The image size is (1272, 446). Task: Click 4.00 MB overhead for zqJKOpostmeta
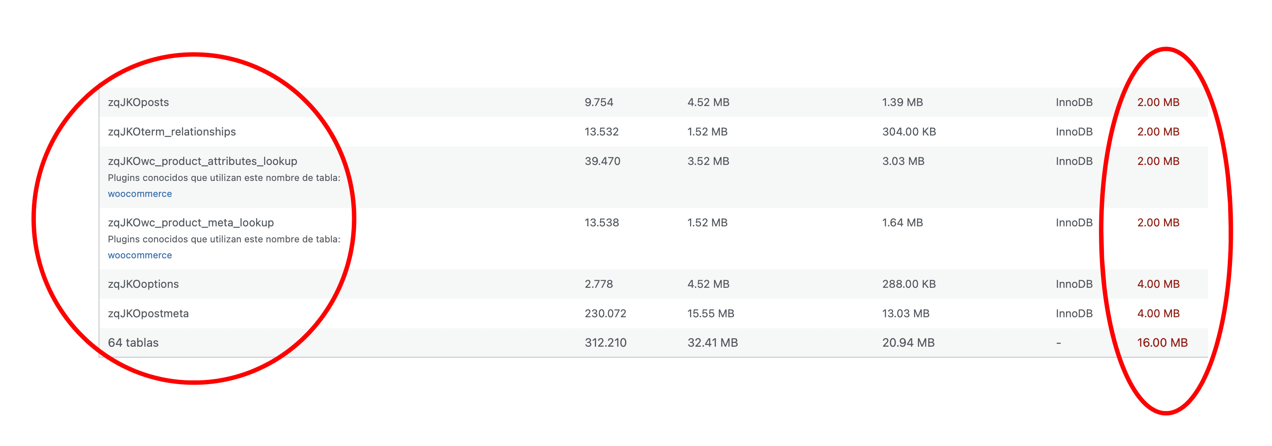coord(1158,314)
